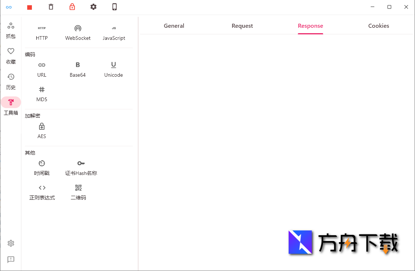Clear captured traffic with trash icon
The height and width of the screenshot is (271, 415).
(51, 7)
